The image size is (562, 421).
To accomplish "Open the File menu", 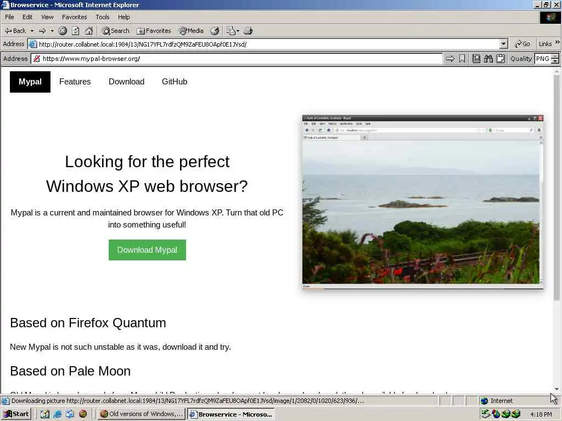I will pyautogui.click(x=10, y=17).
